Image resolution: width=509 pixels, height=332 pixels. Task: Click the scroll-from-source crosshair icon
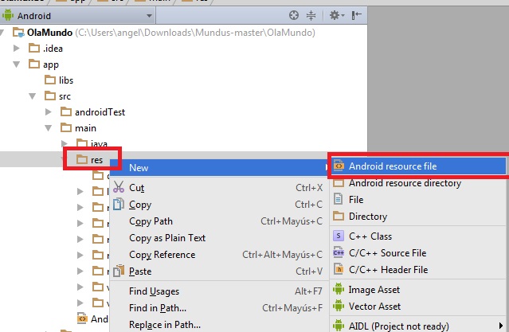(294, 15)
